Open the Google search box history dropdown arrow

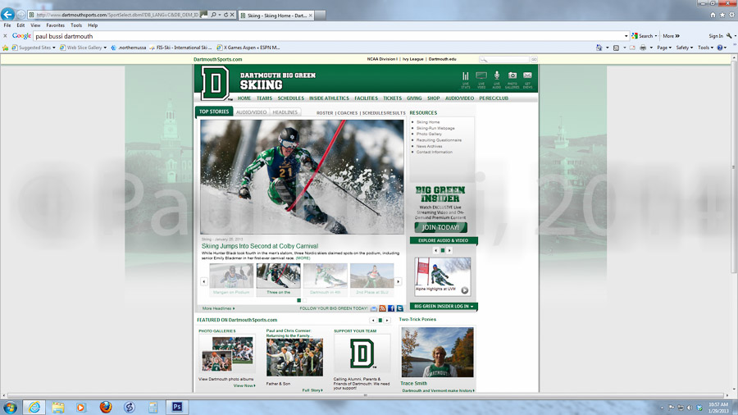point(626,36)
